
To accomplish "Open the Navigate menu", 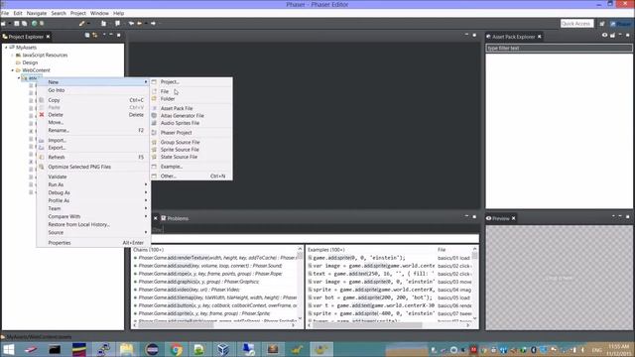I will pyautogui.click(x=37, y=13).
